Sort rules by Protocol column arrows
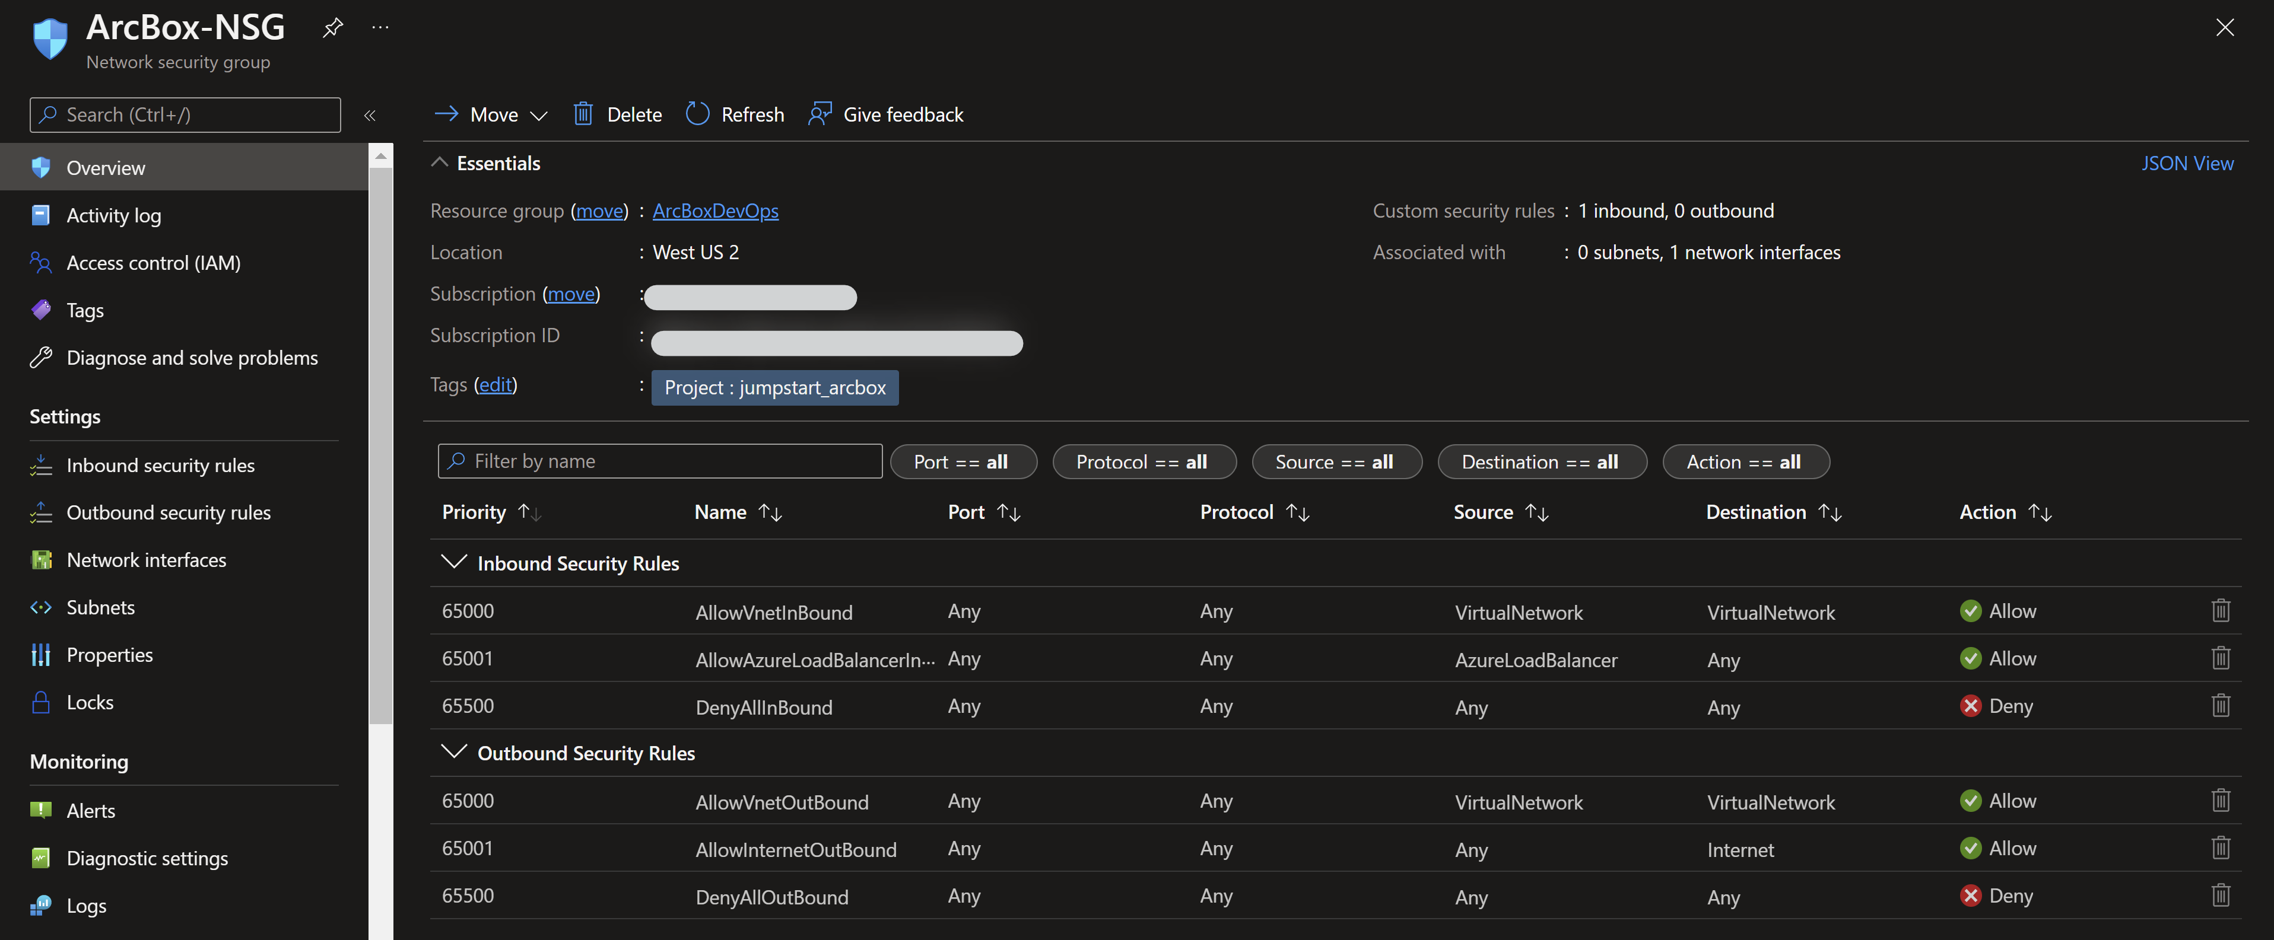 tap(1297, 513)
